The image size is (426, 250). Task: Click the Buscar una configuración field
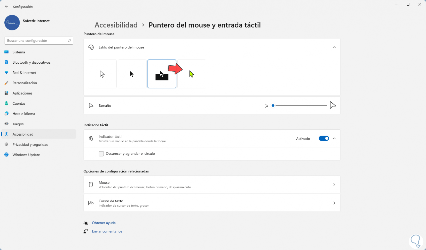coord(36,40)
